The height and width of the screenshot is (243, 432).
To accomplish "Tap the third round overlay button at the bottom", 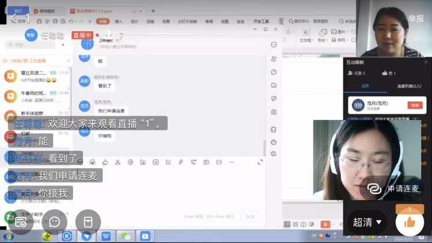I will [x=88, y=222].
